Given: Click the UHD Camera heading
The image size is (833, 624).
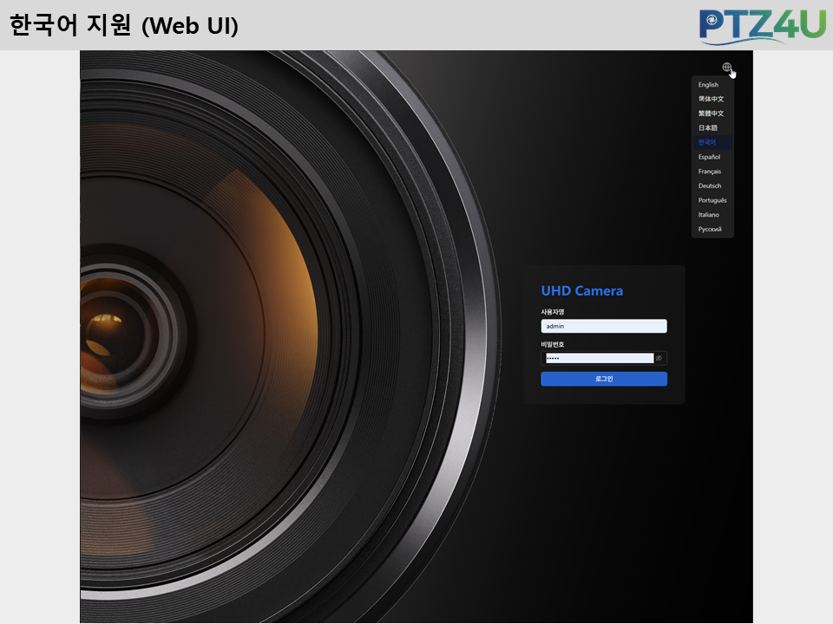Looking at the screenshot, I should point(581,291).
